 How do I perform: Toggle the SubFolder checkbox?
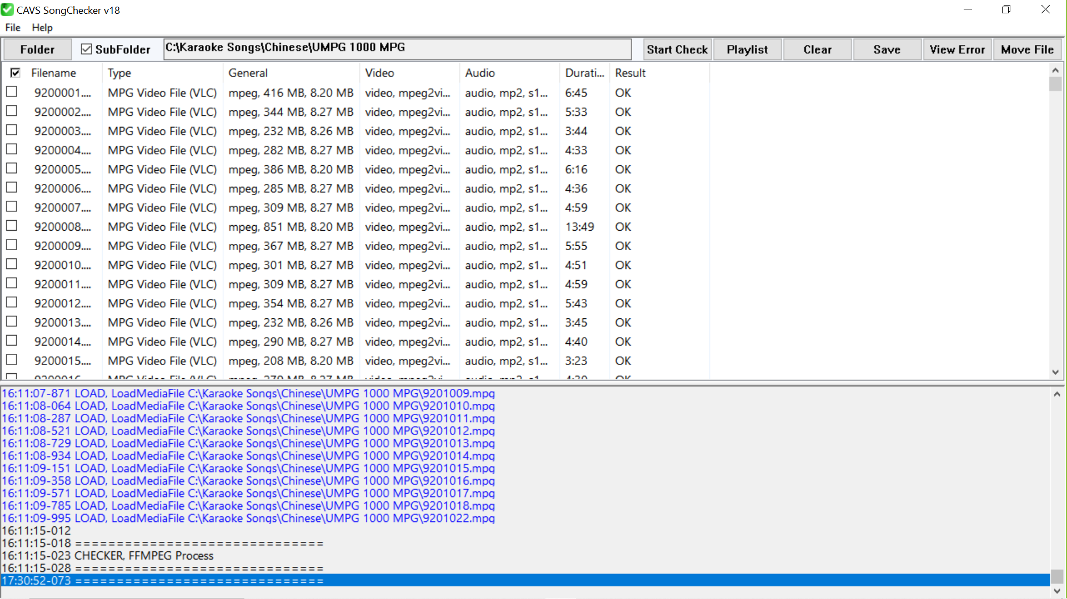[87, 49]
